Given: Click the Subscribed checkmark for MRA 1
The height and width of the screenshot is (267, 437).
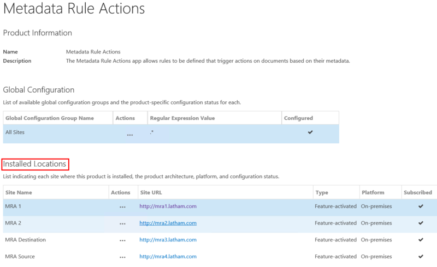Looking at the screenshot, I should tap(420, 207).
